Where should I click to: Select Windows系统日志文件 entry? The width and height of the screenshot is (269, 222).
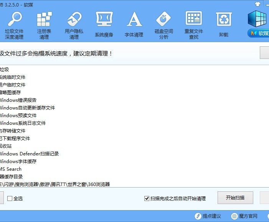pos(23,123)
